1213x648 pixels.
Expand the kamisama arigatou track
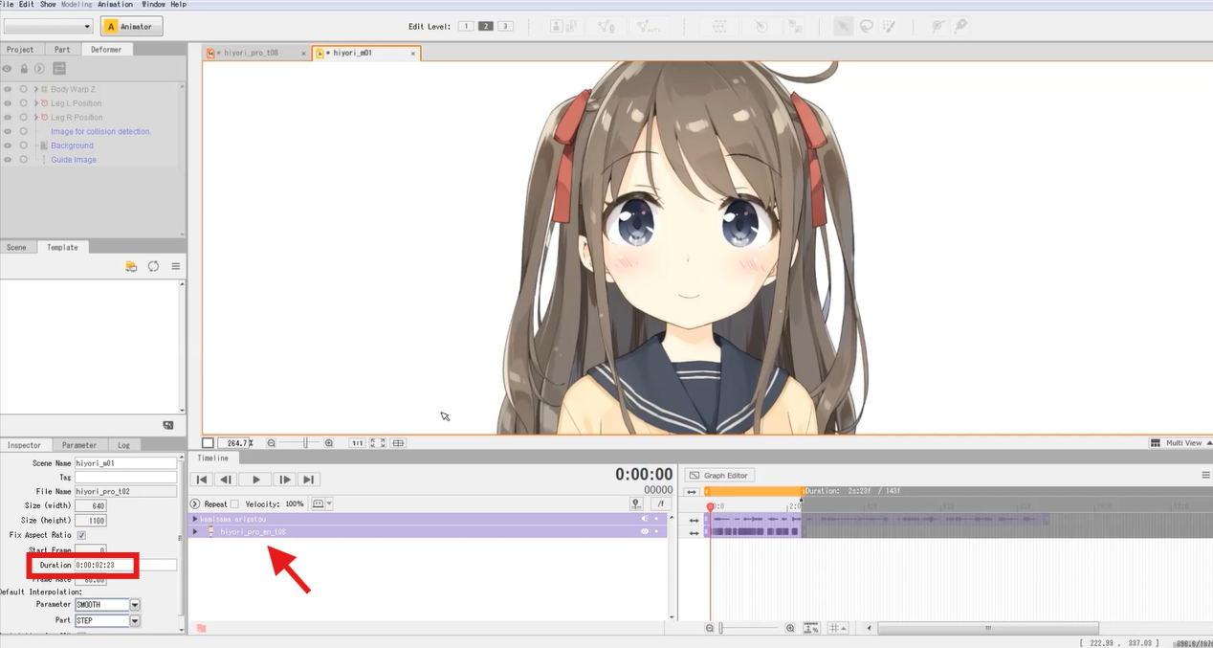point(196,519)
